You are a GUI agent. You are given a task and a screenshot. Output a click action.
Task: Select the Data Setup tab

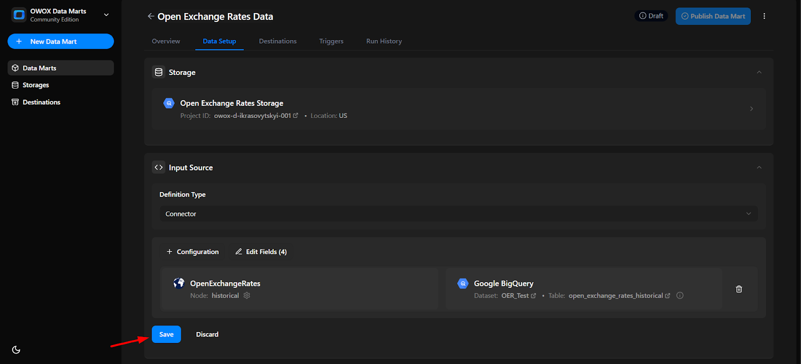tap(219, 41)
